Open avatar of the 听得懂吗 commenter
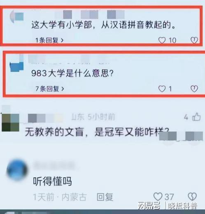 point(17,170)
